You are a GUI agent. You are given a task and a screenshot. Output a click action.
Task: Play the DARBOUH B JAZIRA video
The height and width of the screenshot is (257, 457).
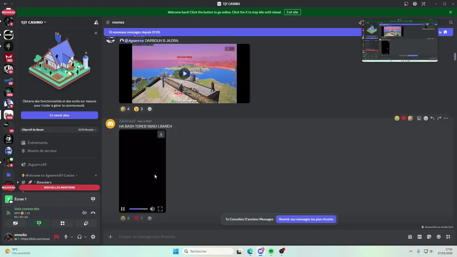[x=184, y=74]
